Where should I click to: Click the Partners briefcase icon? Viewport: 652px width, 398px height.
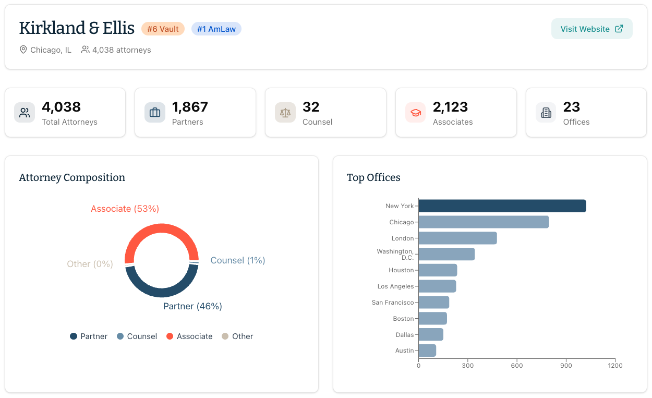click(155, 113)
